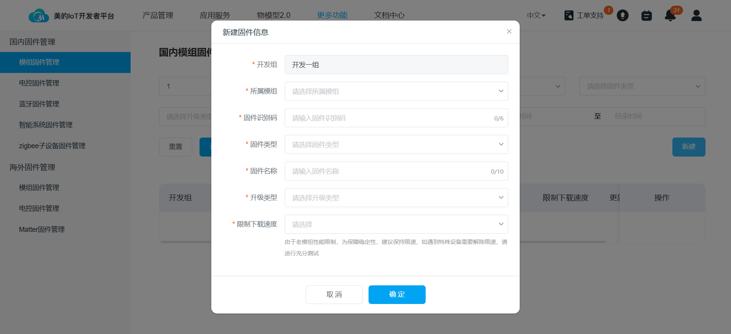Open the work order support icon
The image size is (731, 334).
[569, 16]
